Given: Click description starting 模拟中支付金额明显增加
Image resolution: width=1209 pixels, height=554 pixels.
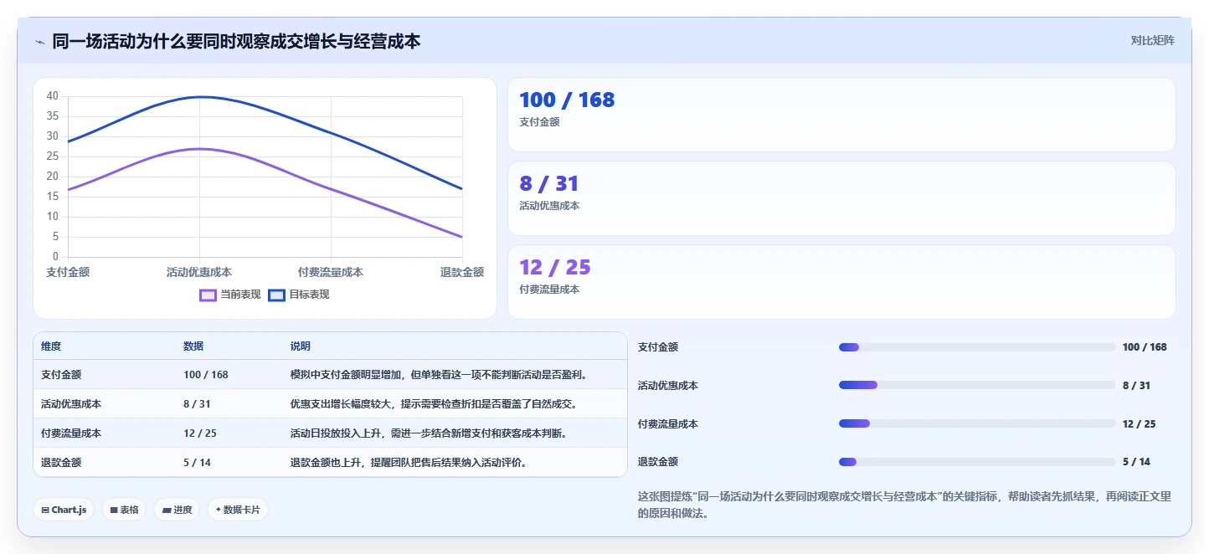Looking at the screenshot, I should click(439, 375).
